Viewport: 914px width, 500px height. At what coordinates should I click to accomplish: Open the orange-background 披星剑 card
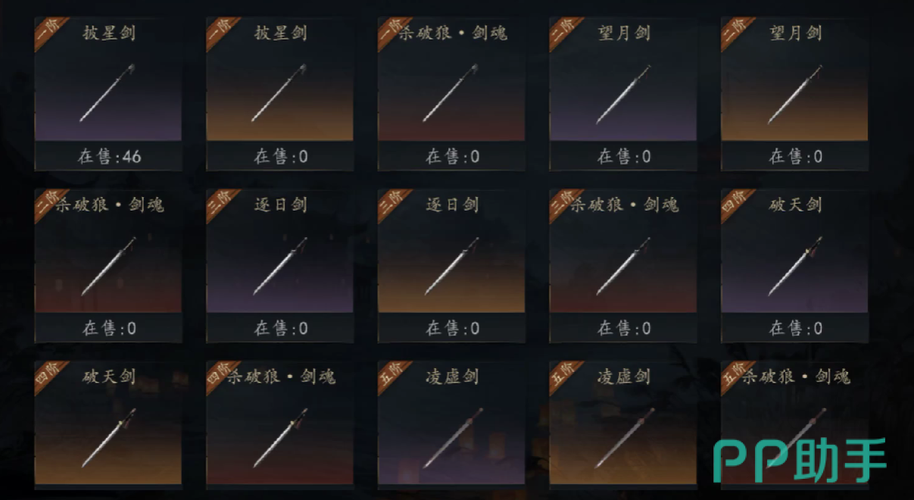click(x=280, y=94)
